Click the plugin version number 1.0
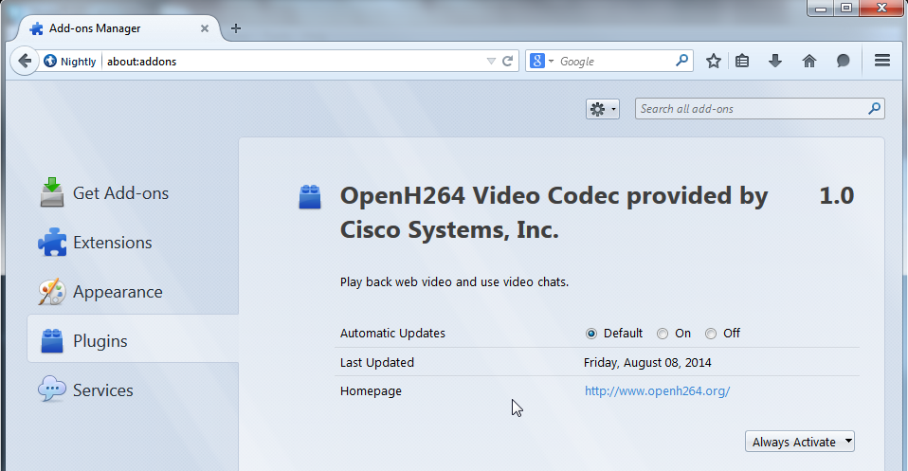Screen dimensions: 908x471 coord(836,196)
